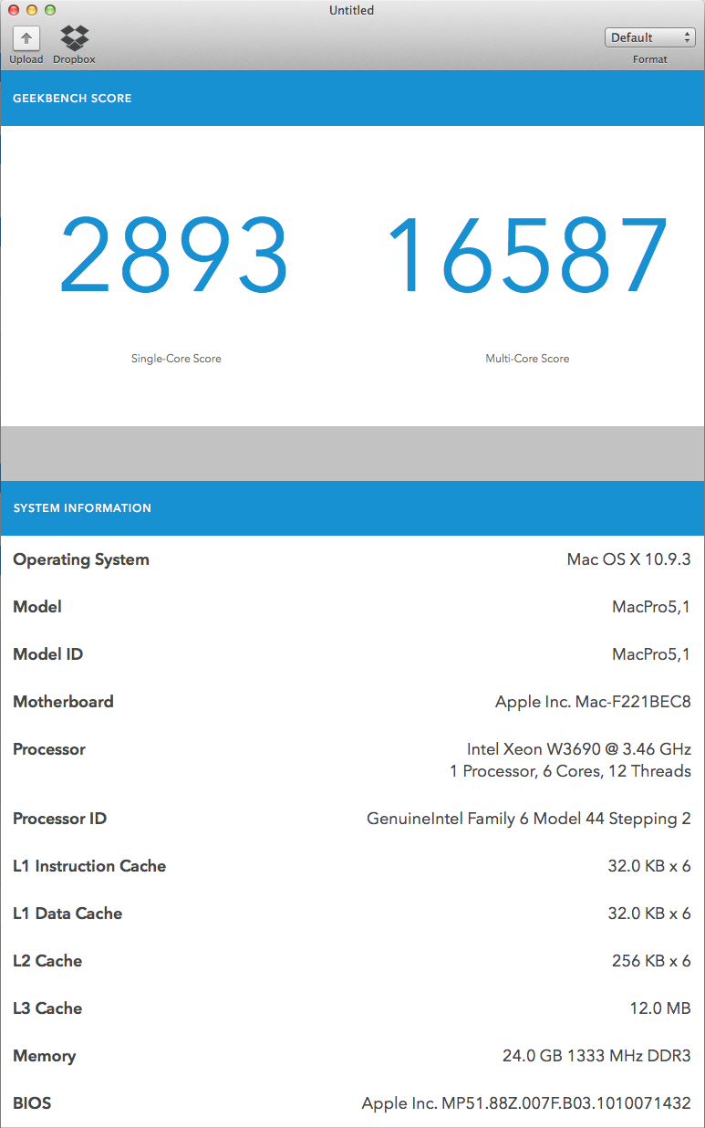Click the L3 Cache label
The height and width of the screenshot is (1128, 705).
click(47, 1008)
